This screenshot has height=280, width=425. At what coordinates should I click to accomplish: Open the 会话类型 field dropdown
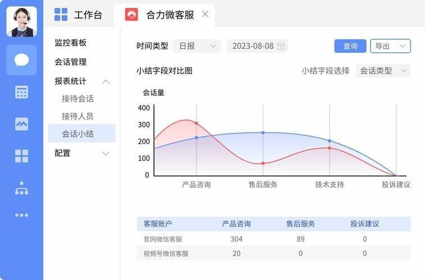click(383, 71)
